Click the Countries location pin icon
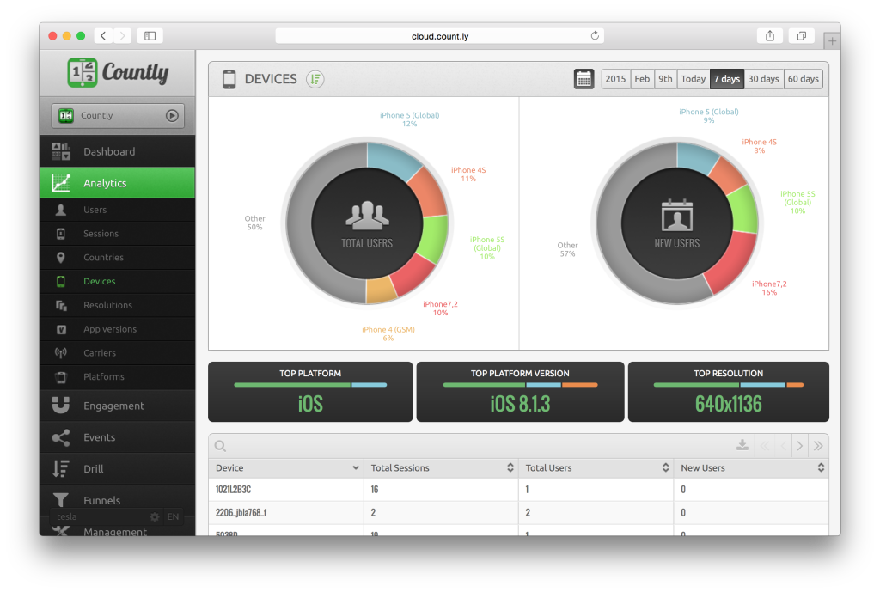The image size is (880, 592). 63,257
